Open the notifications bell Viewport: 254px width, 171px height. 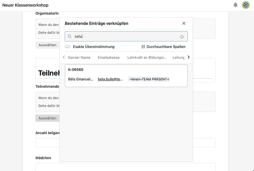click(236, 5)
